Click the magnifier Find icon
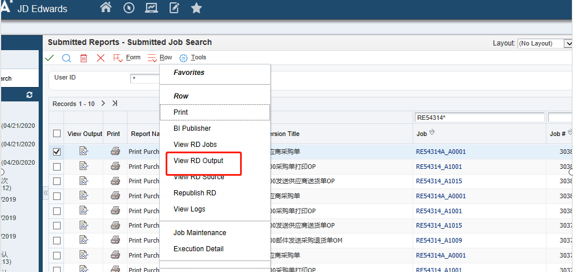 (66, 58)
